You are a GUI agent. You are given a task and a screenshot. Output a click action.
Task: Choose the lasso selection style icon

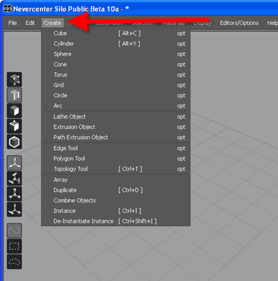pos(15,262)
